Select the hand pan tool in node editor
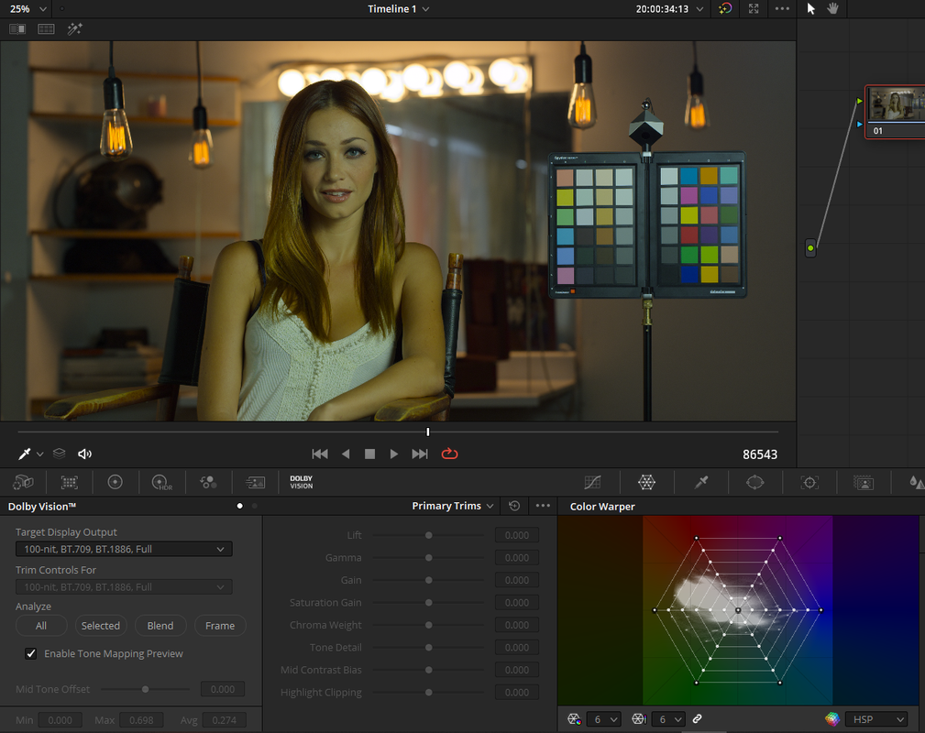The width and height of the screenshot is (925, 733). point(833,8)
